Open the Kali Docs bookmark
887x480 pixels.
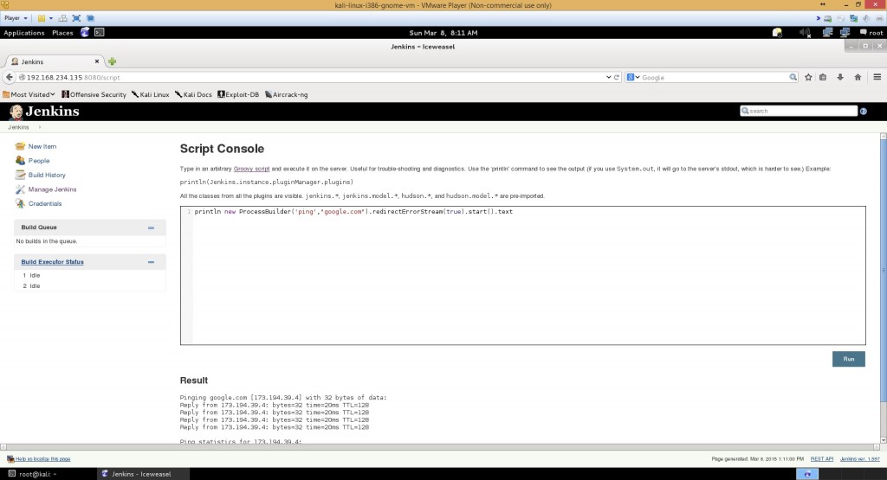tap(193, 94)
